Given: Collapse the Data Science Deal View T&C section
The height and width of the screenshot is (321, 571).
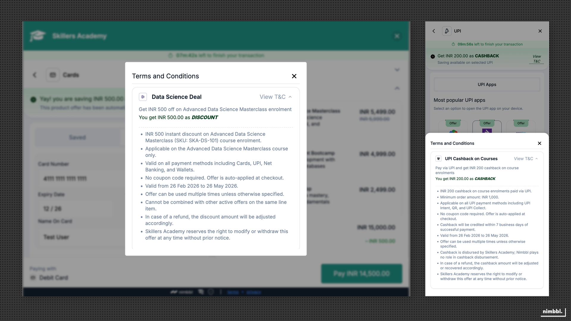Looking at the screenshot, I should point(275,97).
